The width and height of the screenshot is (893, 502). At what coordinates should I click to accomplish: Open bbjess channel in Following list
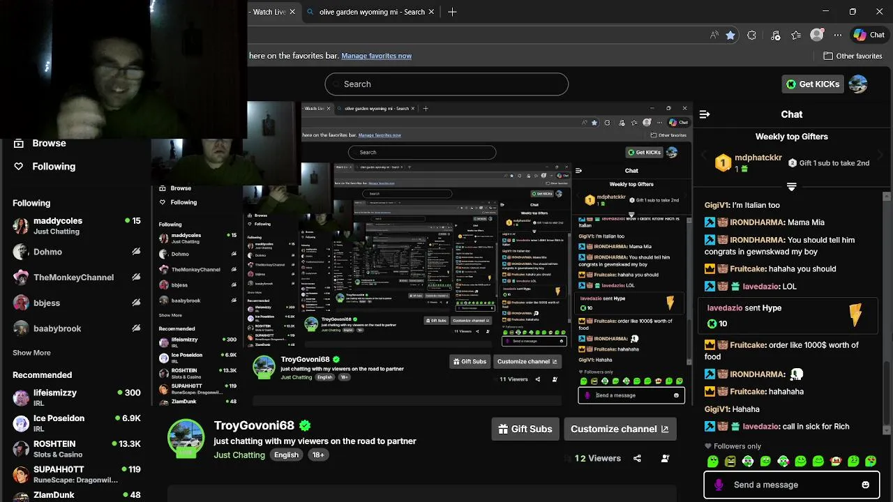point(77,303)
